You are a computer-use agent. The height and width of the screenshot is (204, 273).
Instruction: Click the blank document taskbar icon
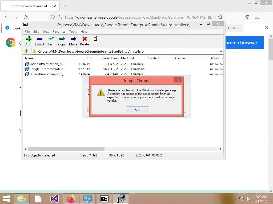(38, 199)
